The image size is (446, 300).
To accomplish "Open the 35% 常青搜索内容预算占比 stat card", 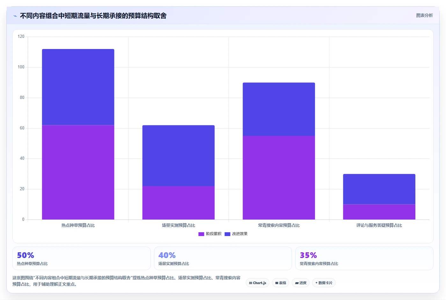I will [364, 258].
